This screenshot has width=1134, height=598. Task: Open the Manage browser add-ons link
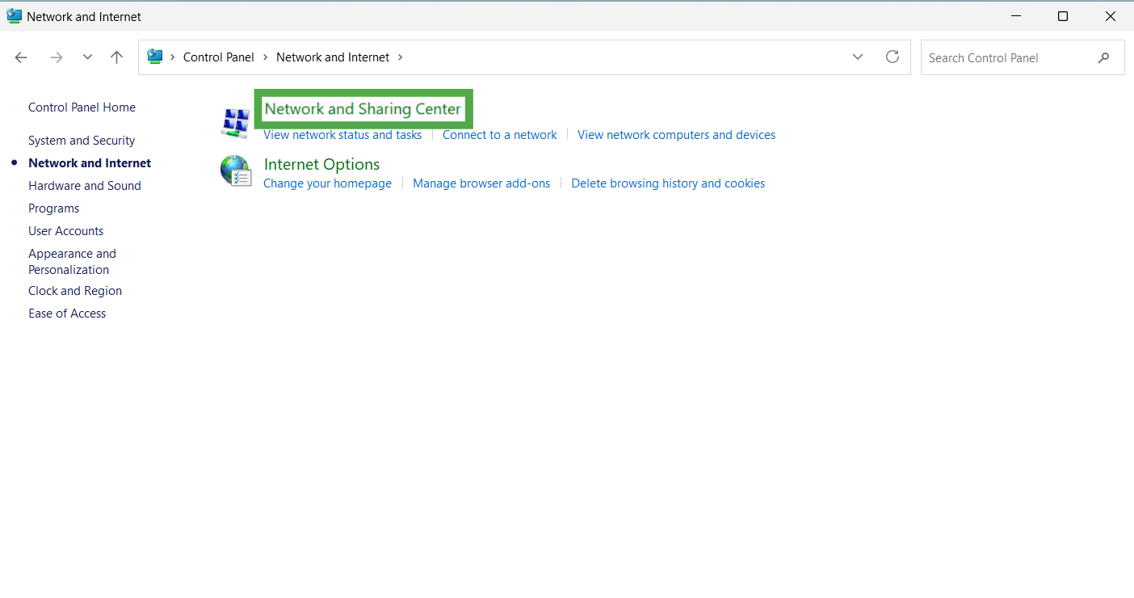(x=481, y=183)
